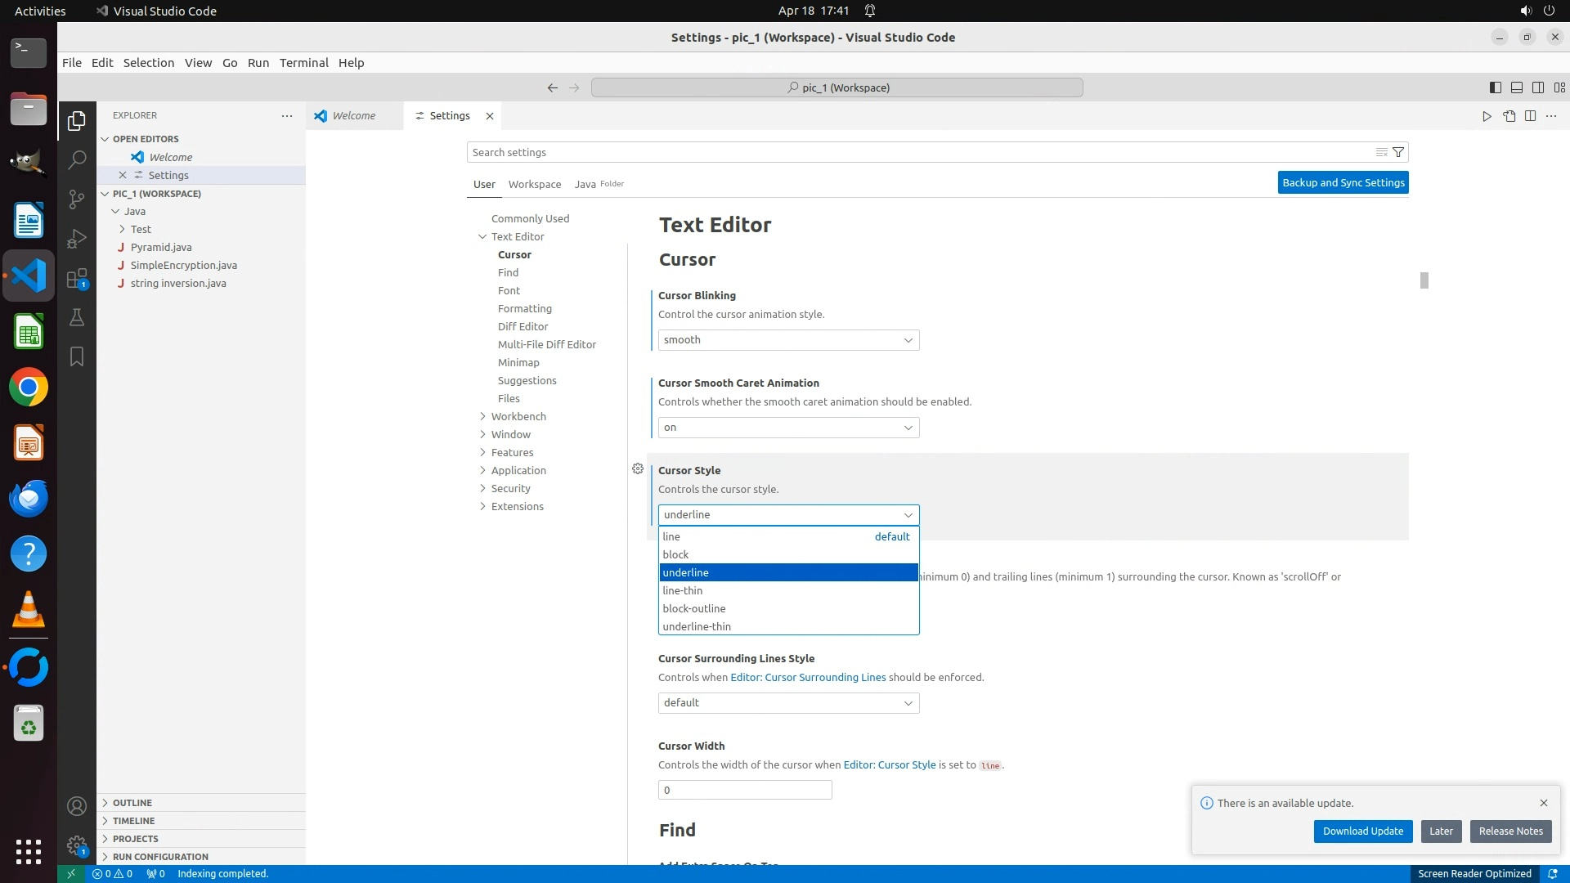Click Backup and Sync Settings button
Image resolution: width=1570 pixels, height=883 pixels.
(1343, 182)
